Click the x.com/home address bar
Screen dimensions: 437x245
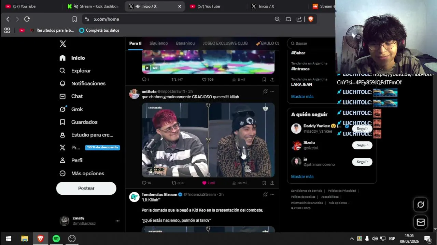(107, 19)
